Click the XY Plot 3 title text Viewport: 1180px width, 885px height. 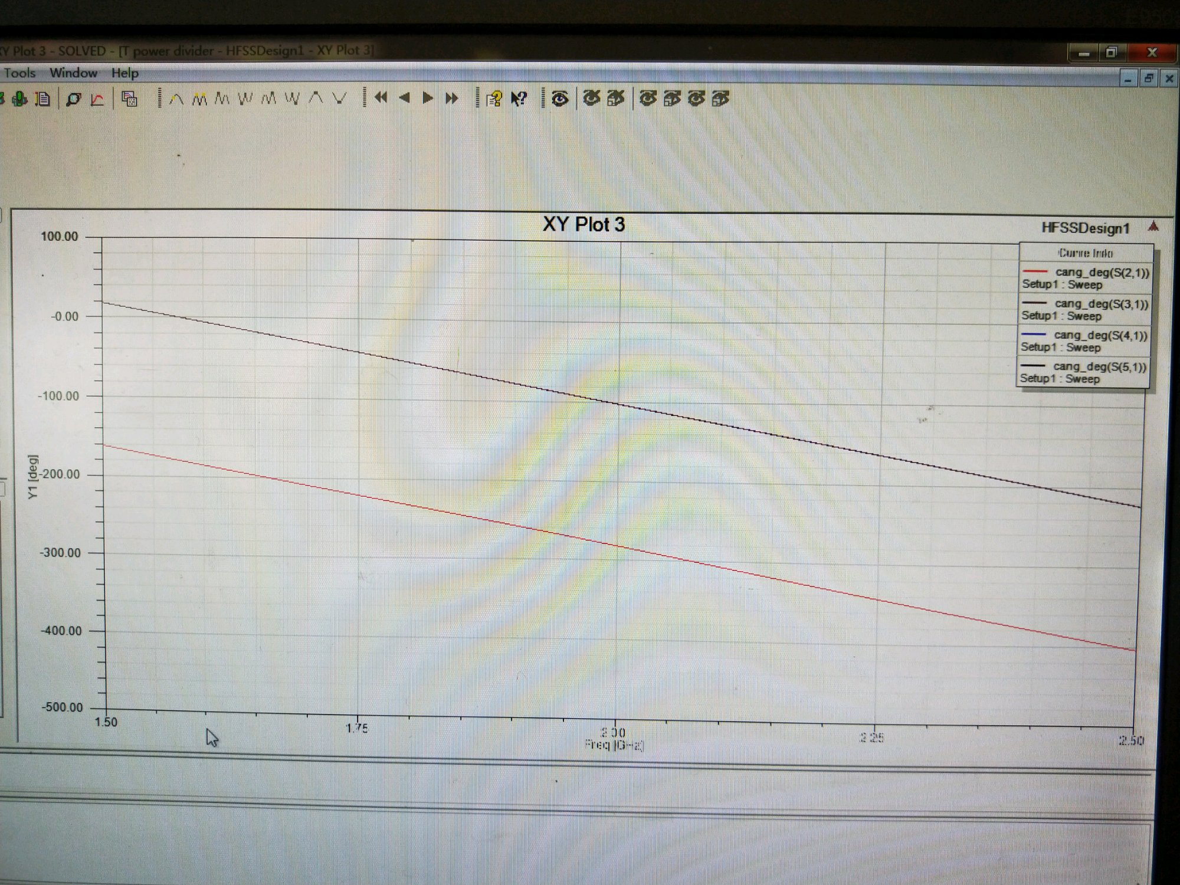click(583, 225)
